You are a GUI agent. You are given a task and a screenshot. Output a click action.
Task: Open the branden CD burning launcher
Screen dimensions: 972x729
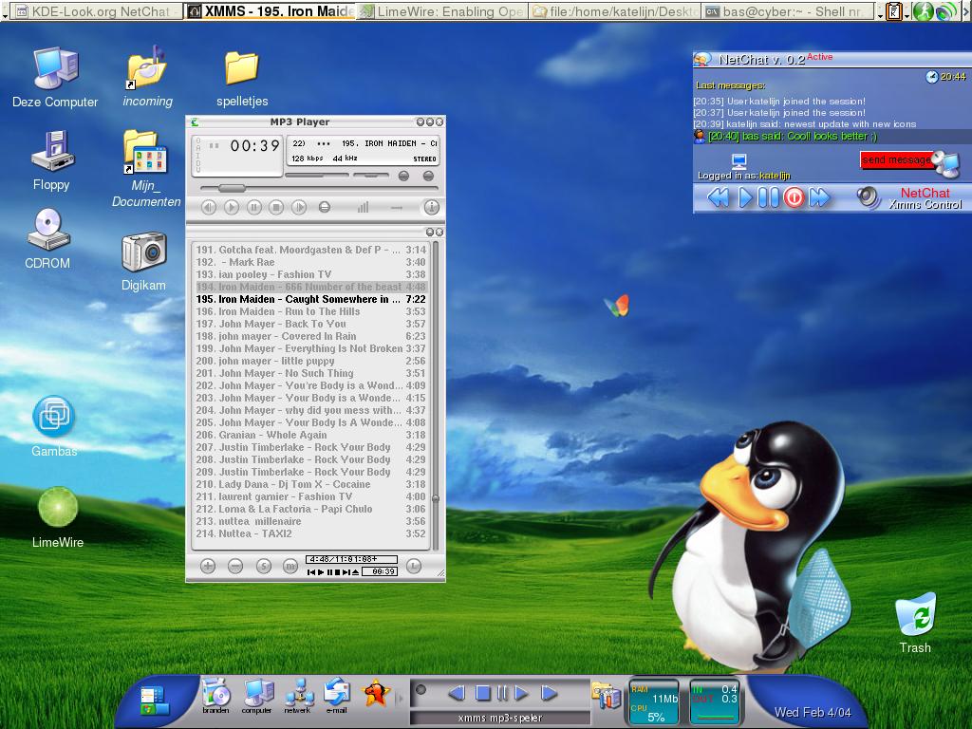pyautogui.click(x=216, y=696)
